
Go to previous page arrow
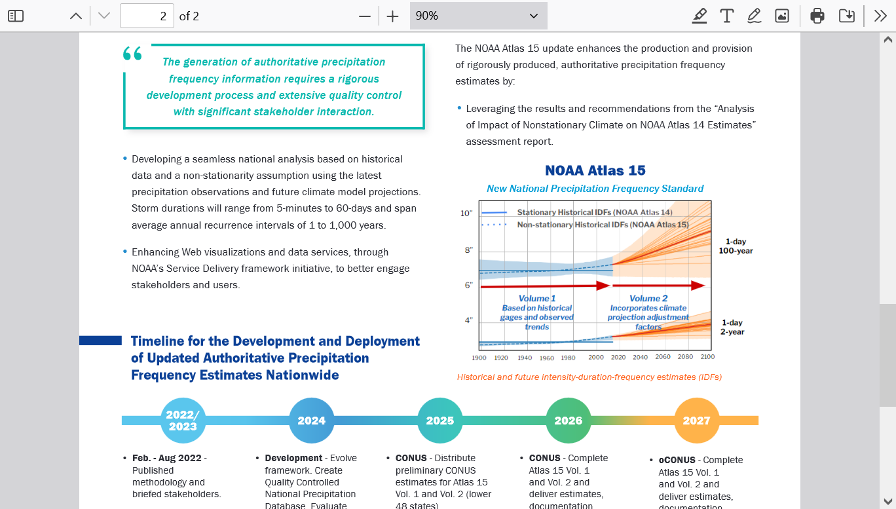pyautogui.click(x=76, y=16)
